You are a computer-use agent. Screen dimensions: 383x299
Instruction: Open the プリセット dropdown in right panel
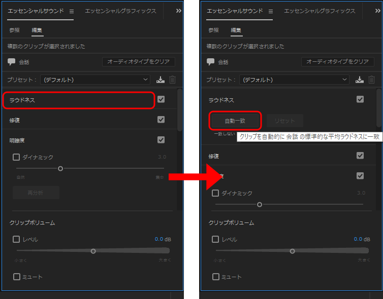click(x=295, y=80)
